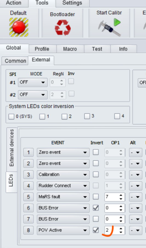Click the OP1 input field for row 5
Image resolution: width=146 pixels, height=248 pixels.
tap(112, 197)
